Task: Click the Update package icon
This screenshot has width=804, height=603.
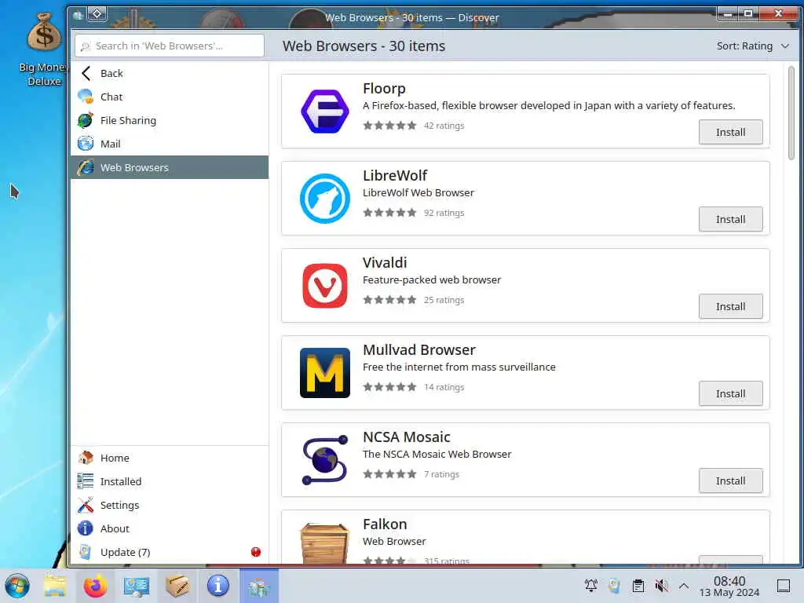Action: [x=85, y=552]
